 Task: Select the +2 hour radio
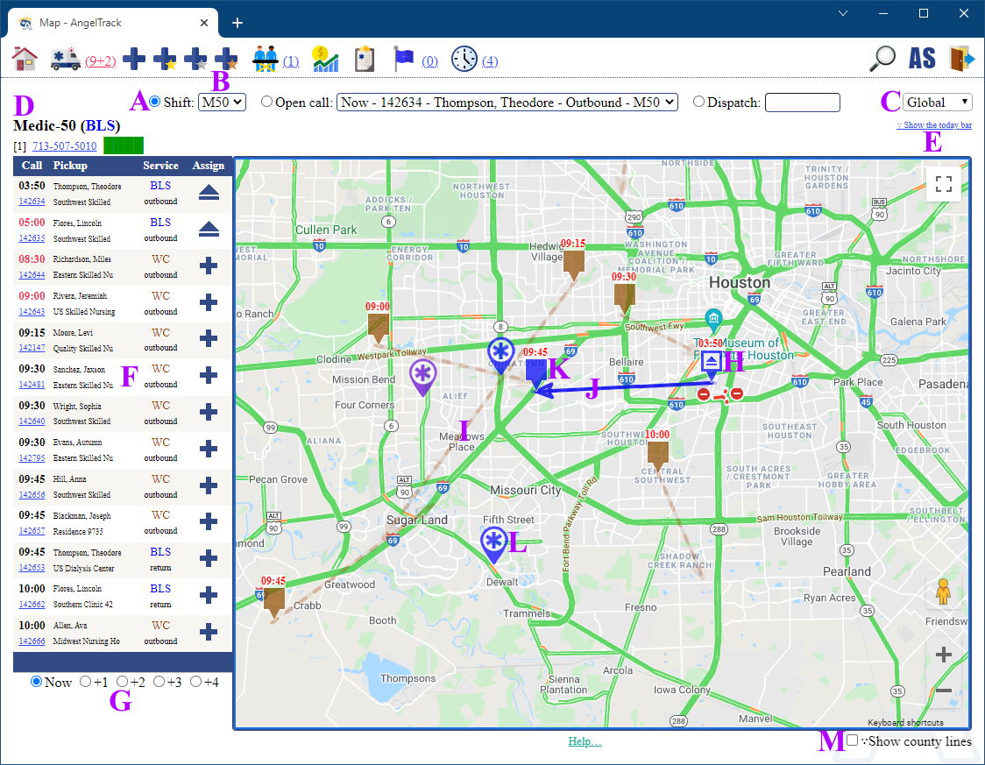click(122, 682)
